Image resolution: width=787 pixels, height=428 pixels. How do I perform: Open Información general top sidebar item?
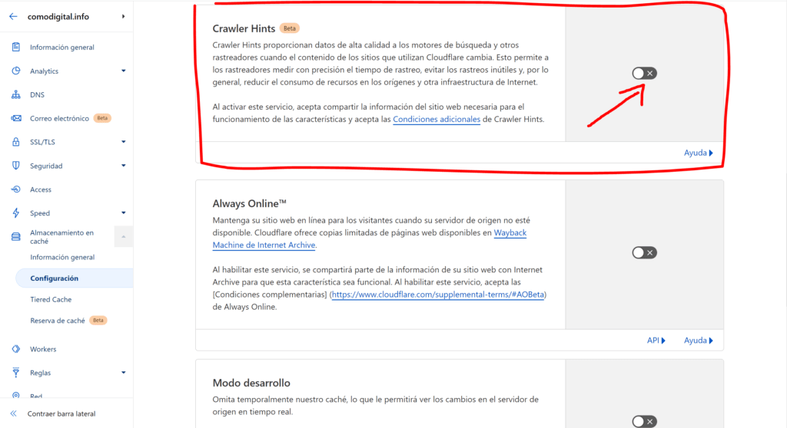click(x=61, y=47)
